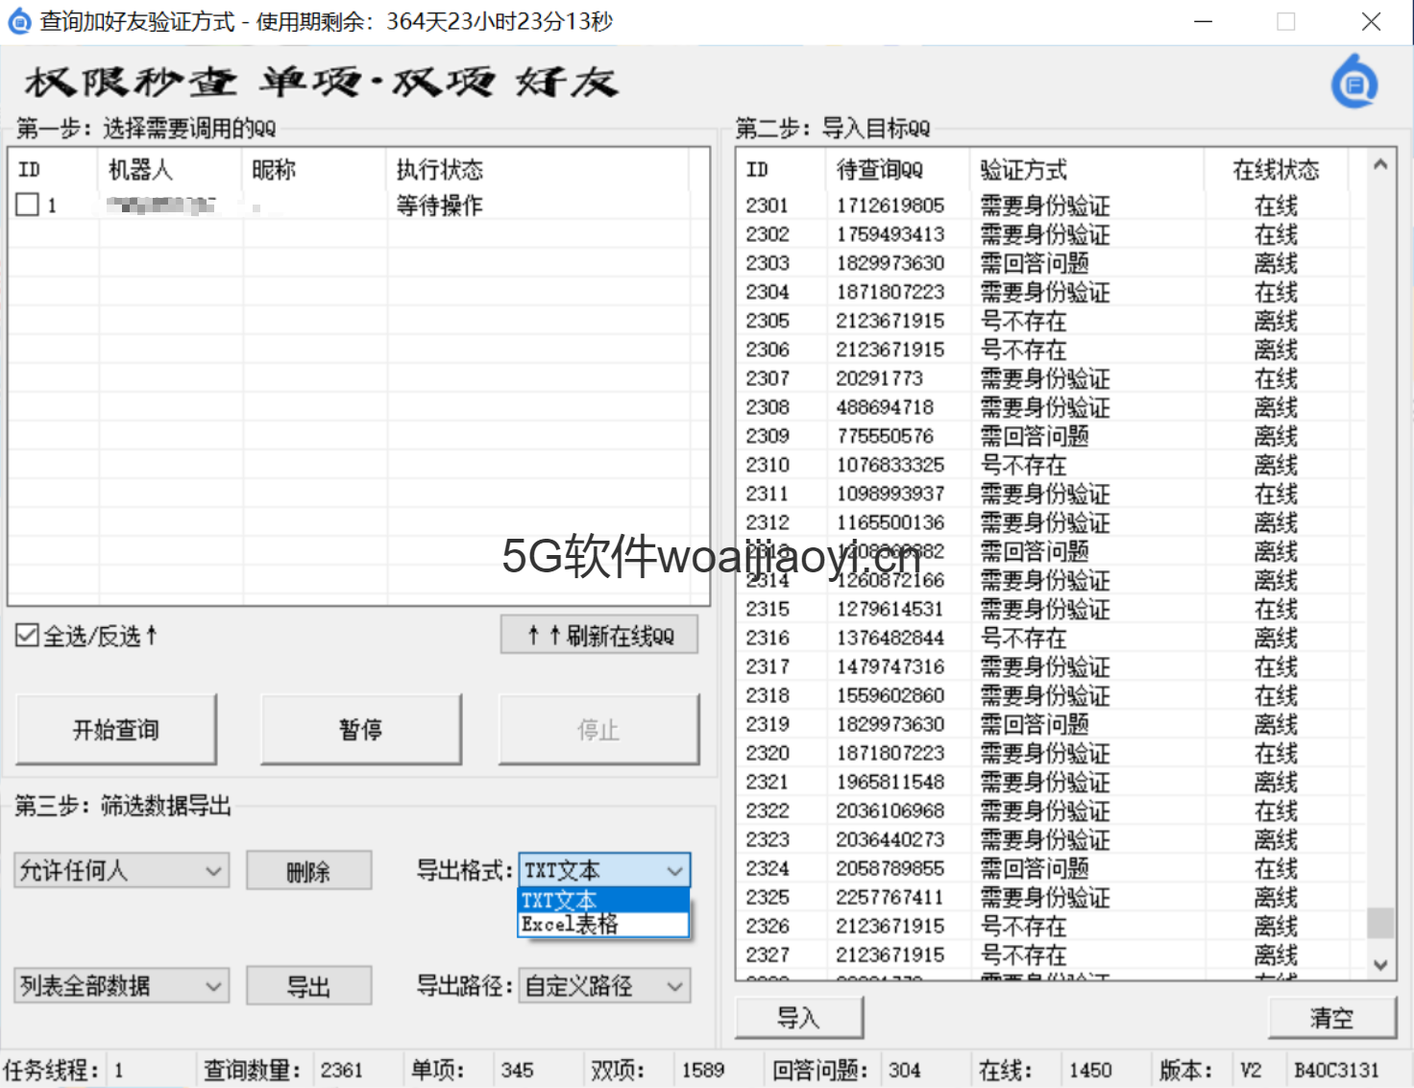Click the scrollbar down arrow in QQ list
Image resolution: width=1414 pixels, height=1088 pixels.
coord(1380,965)
